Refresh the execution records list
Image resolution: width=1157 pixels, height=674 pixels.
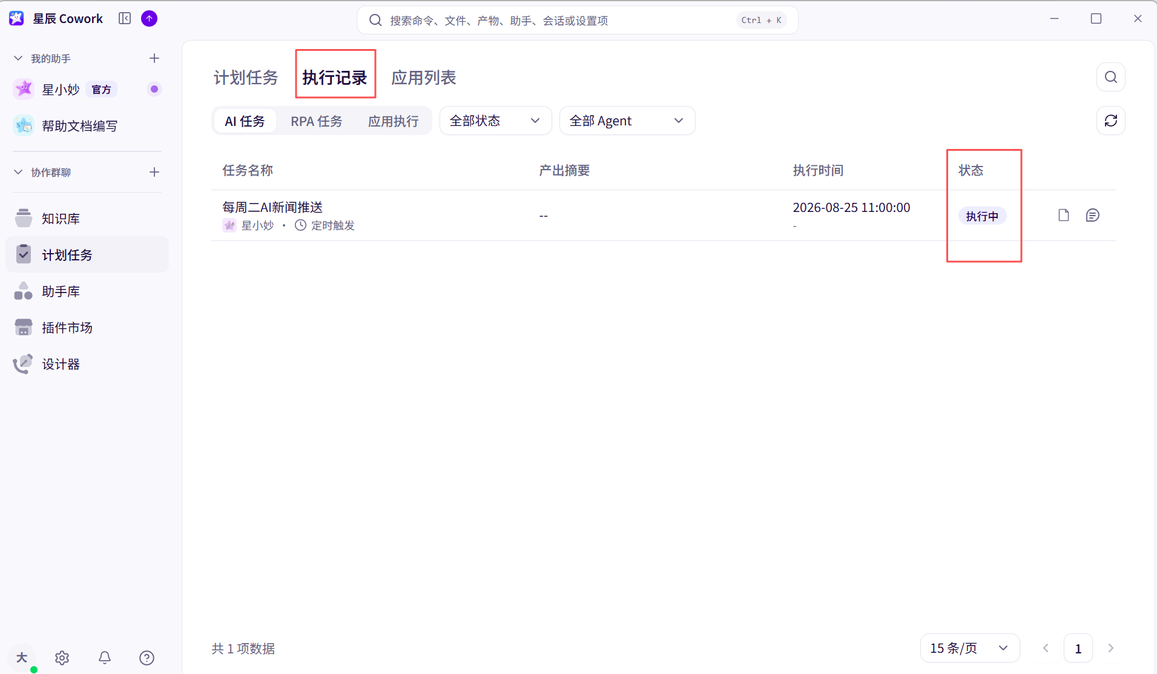[1110, 121]
